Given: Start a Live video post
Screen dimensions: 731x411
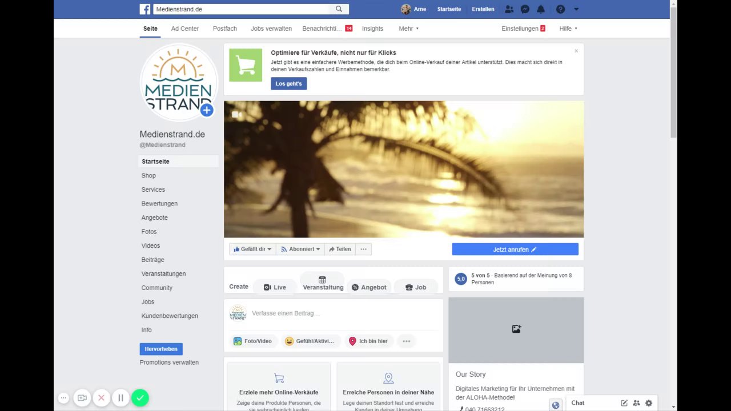Looking at the screenshot, I should coord(275,287).
